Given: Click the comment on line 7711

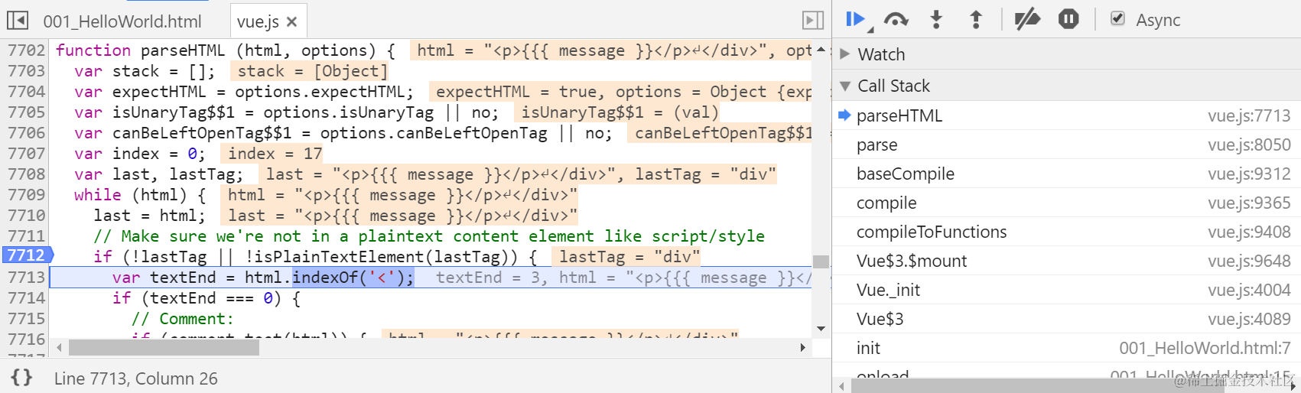Looking at the screenshot, I should coord(428,235).
